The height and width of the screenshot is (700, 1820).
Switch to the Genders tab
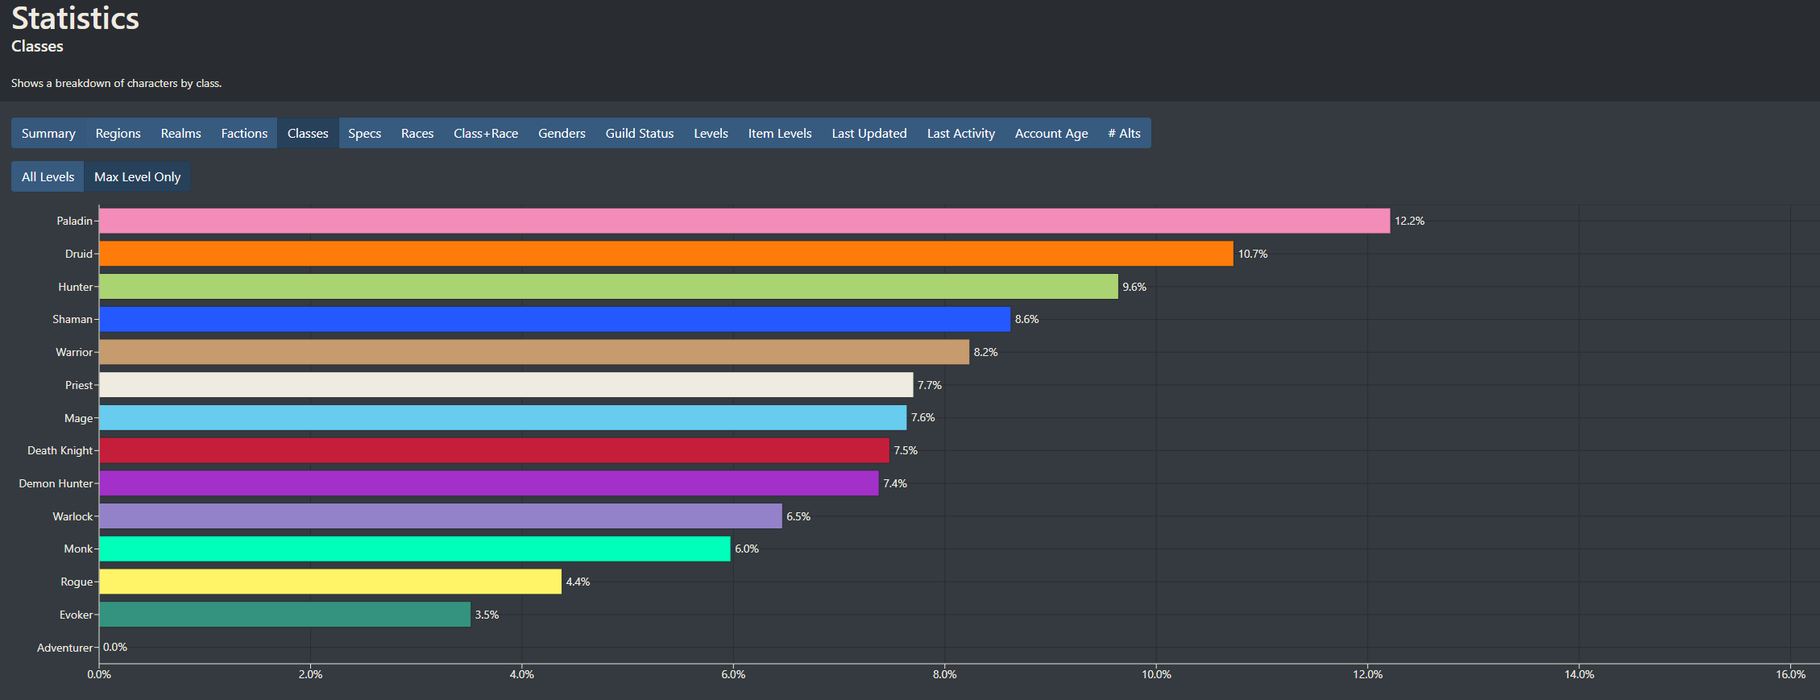click(x=562, y=133)
